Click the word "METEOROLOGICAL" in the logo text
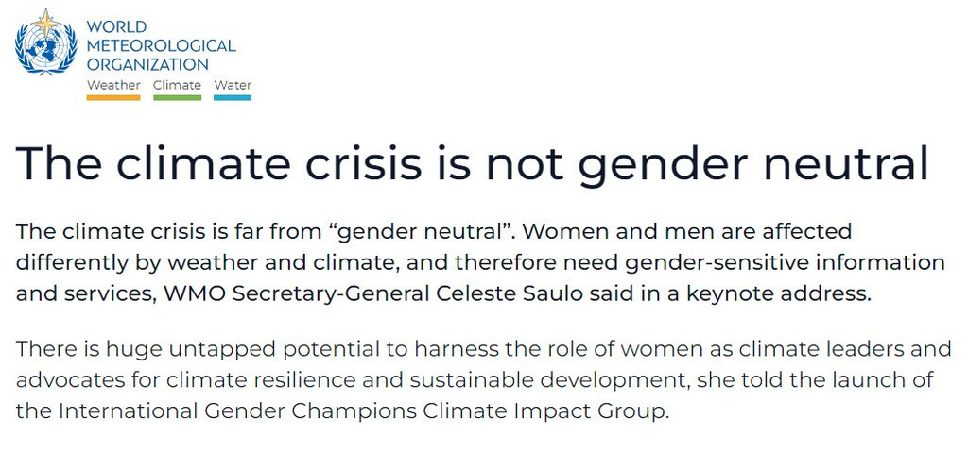Image resolution: width=968 pixels, height=452 pixels. coord(161,45)
